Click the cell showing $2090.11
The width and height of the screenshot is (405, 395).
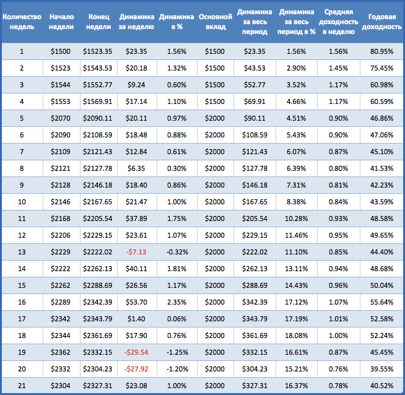click(98, 118)
